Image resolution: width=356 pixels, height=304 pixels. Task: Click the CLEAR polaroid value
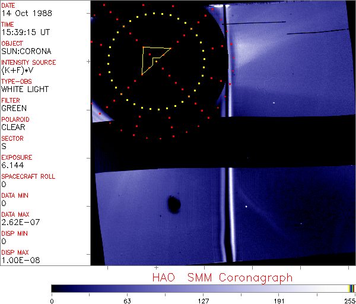14,128
